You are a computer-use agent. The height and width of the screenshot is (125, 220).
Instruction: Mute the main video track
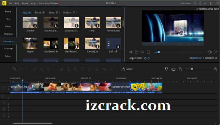point(8,87)
